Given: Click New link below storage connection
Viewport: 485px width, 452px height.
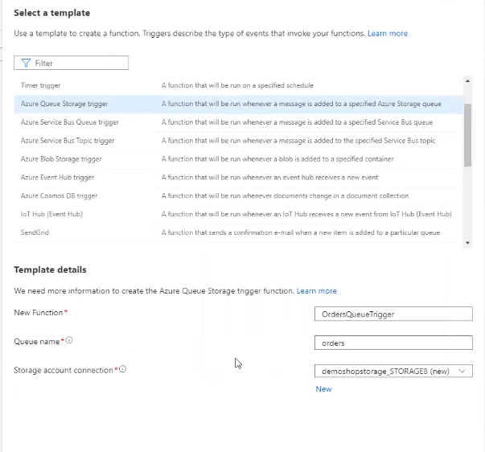Looking at the screenshot, I should point(323,389).
